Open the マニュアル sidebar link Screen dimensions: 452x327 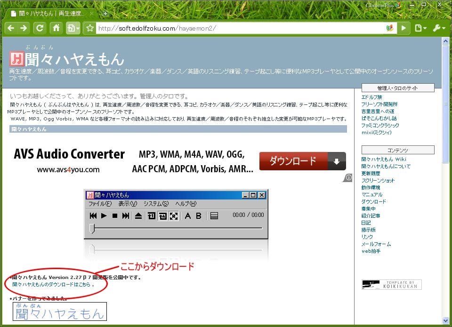click(371, 194)
